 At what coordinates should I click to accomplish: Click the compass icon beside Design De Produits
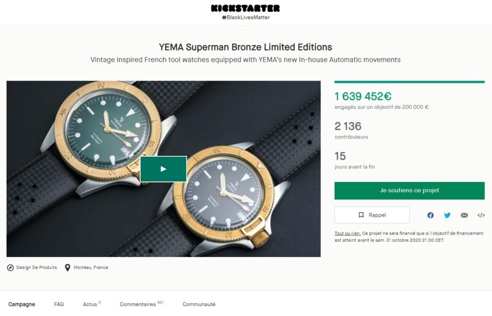11,268
